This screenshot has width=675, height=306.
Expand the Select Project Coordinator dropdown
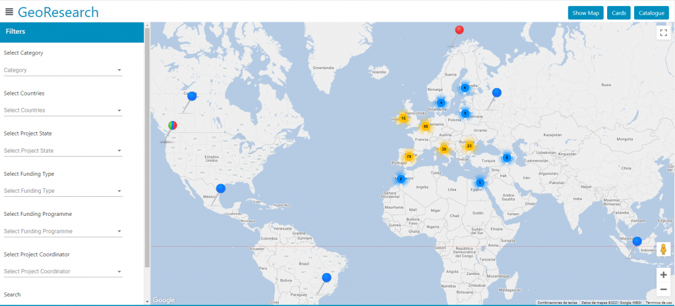coord(63,271)
